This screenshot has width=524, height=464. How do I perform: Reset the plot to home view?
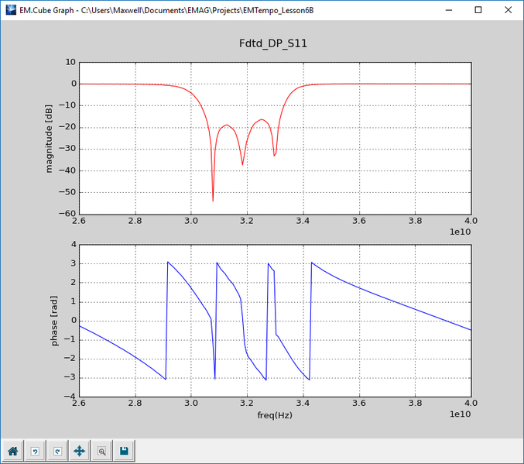point(13,451)
